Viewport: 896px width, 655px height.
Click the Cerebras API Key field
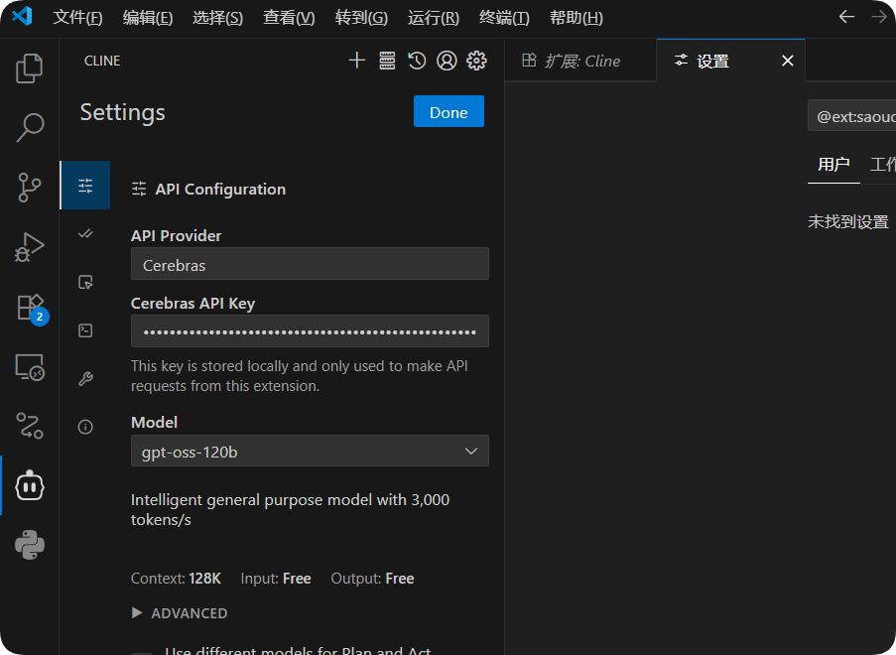pyautogui.click(x=310, y=331)
